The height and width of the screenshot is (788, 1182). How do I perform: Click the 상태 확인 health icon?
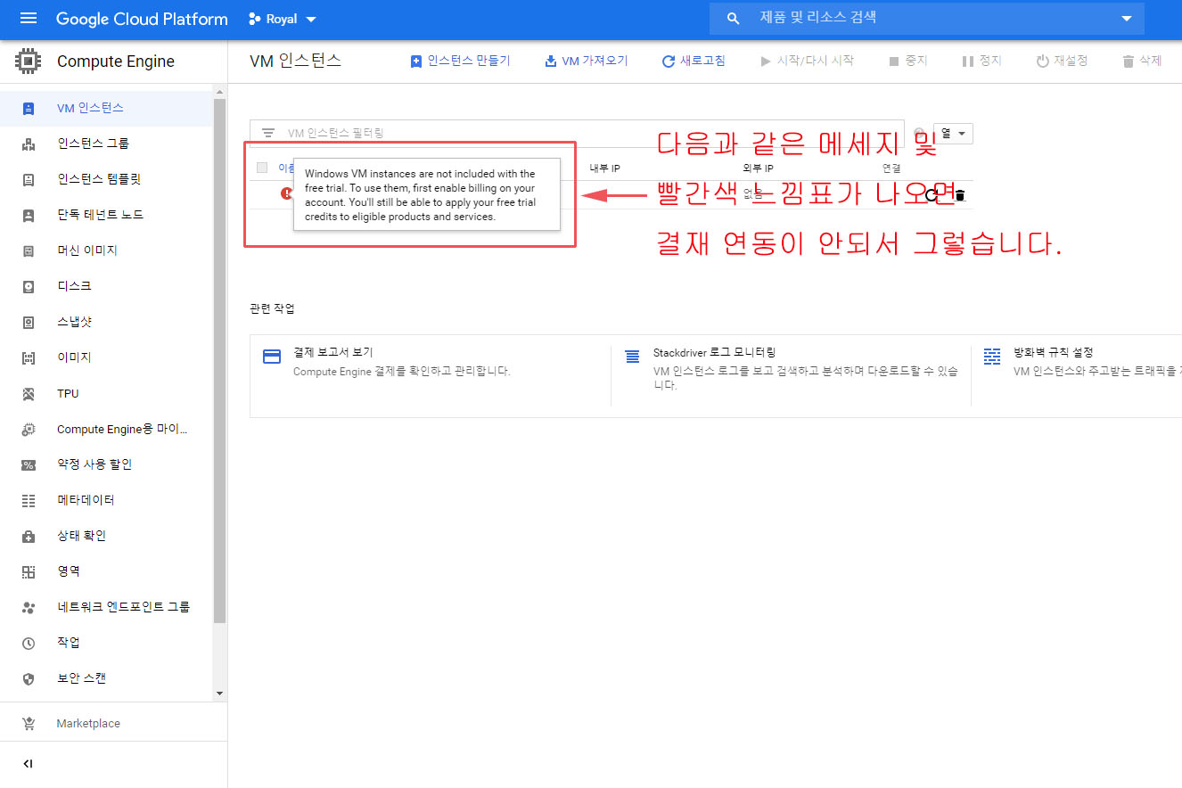(29, 536)
